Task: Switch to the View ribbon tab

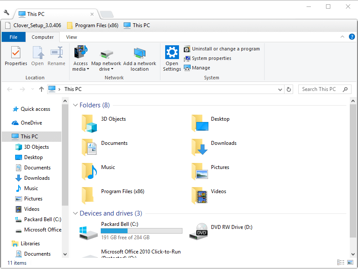Action: click(x=71, y=37)
